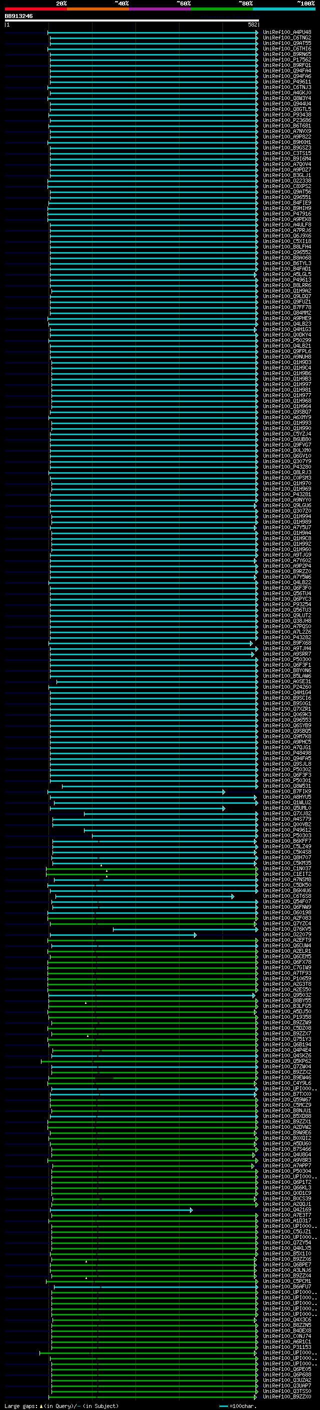Select the UniRef100_O22338 label
This screenshot has height=1410, width=320.
tap(287, 181)
